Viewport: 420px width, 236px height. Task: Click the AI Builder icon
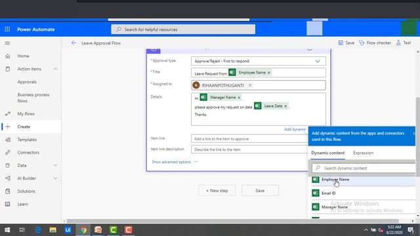(8, 178)
